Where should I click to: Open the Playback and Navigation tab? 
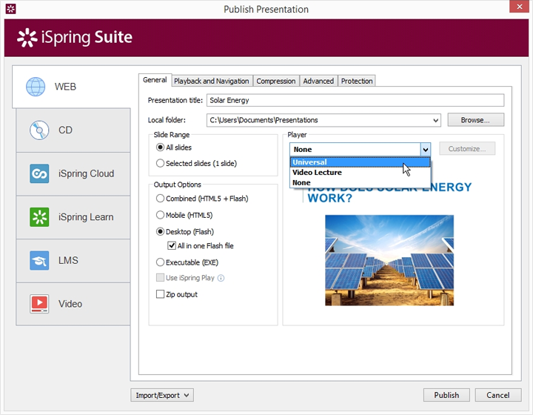pyautogui.click(x=212, y=81)
